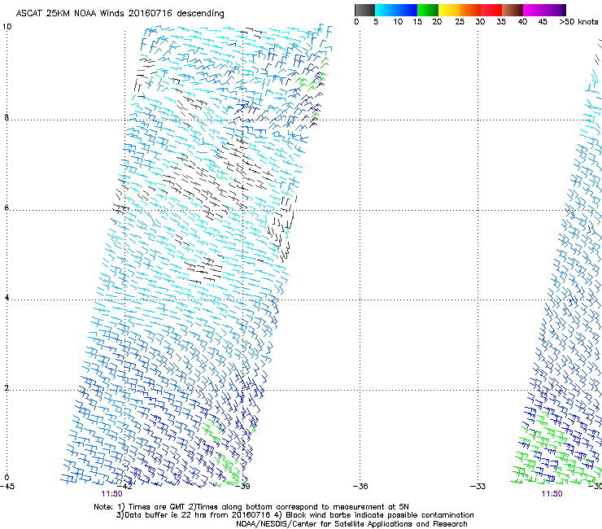Click longitude axis label '-36'

coord(360,487)
